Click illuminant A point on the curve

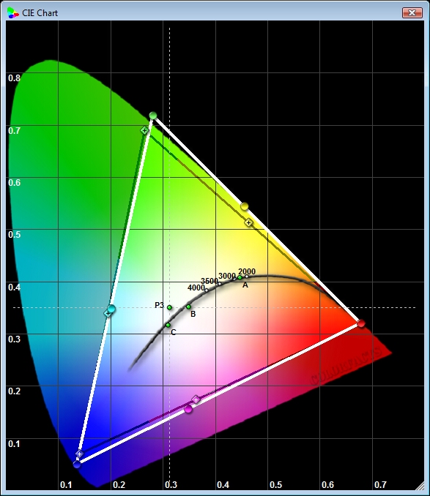(240, 277)
